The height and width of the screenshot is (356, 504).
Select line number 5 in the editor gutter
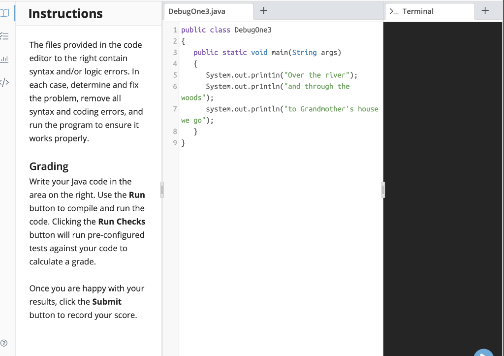[175, 75]
